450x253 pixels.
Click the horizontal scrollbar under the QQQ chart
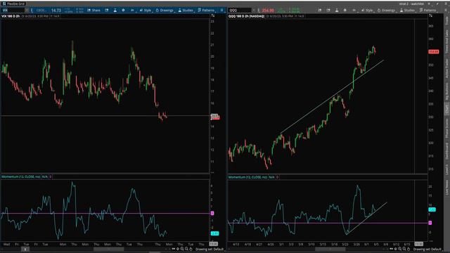pos(330,249)
